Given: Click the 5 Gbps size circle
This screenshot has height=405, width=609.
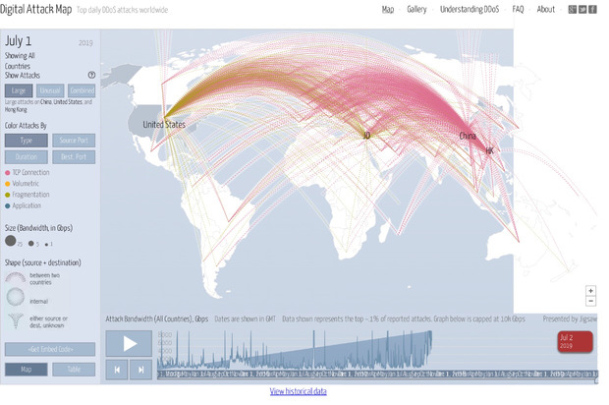Looking at the screenshot, I should point(31,244).
